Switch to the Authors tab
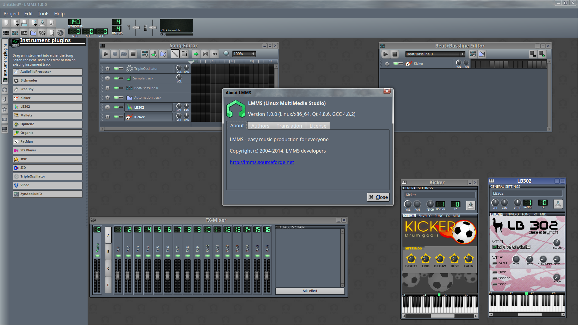The height and width of the screenshot is (325, 578). point(260,126)
